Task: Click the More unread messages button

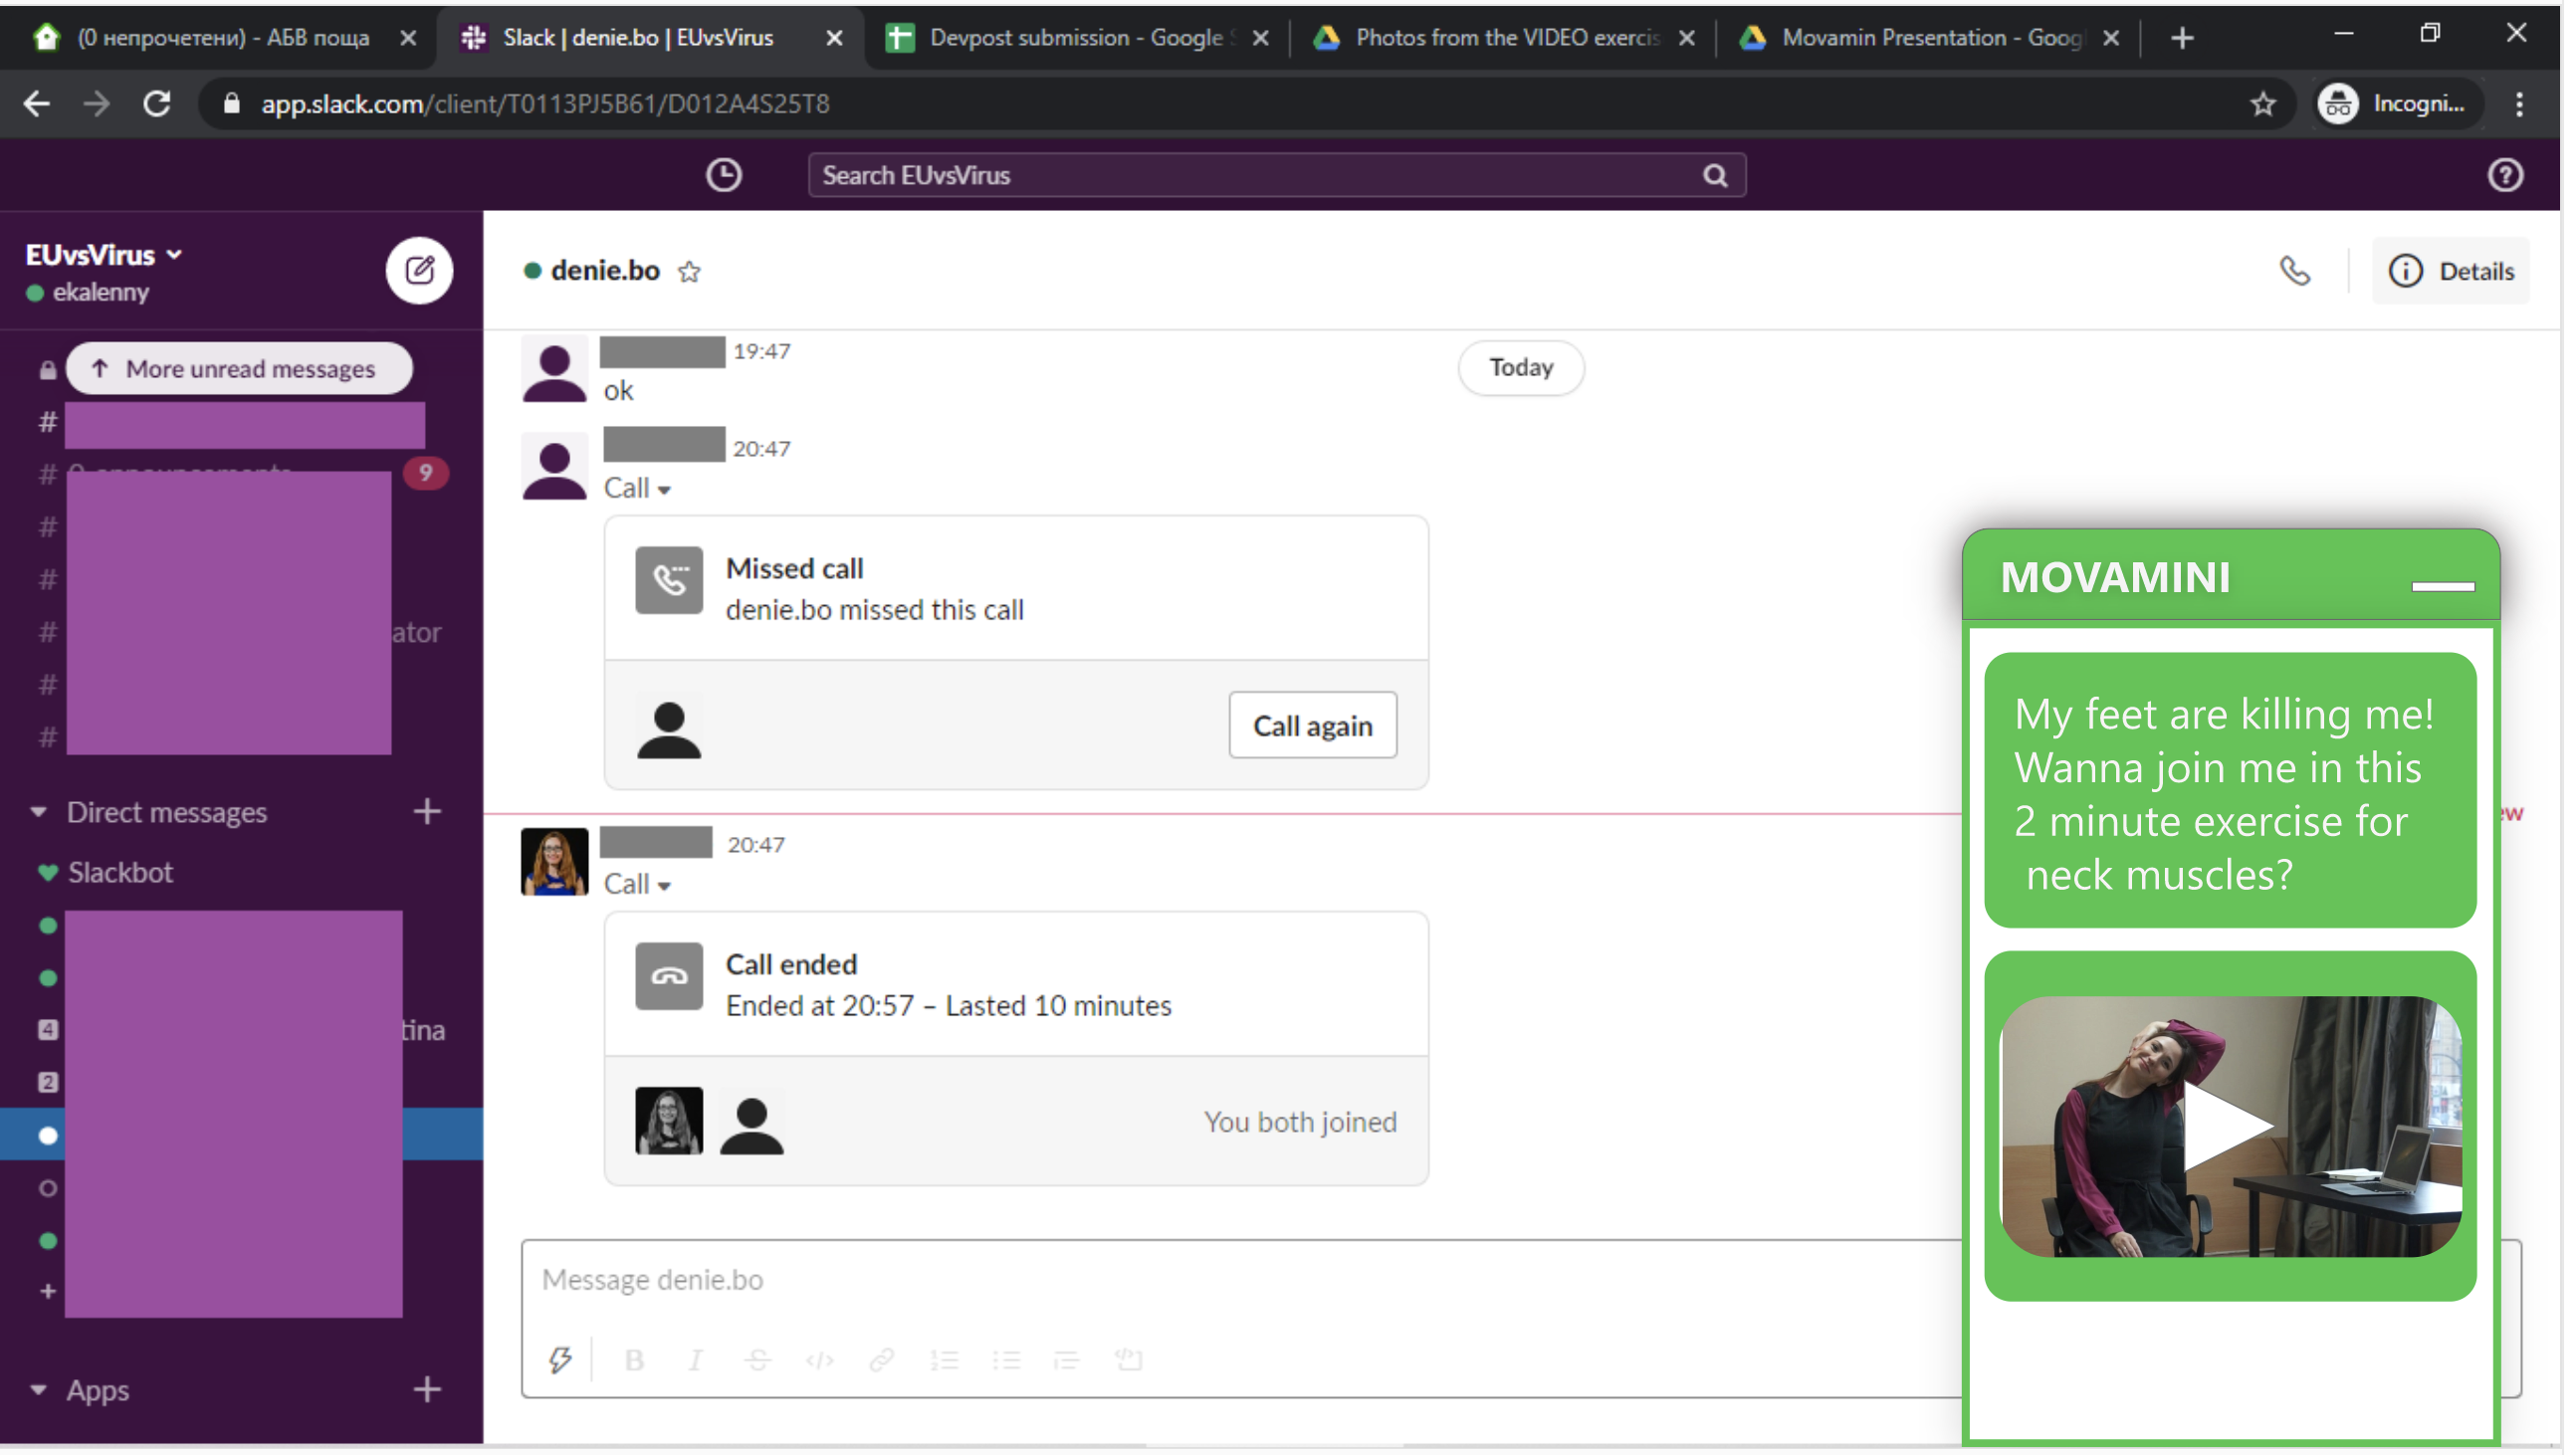Action: coord(240,371)
